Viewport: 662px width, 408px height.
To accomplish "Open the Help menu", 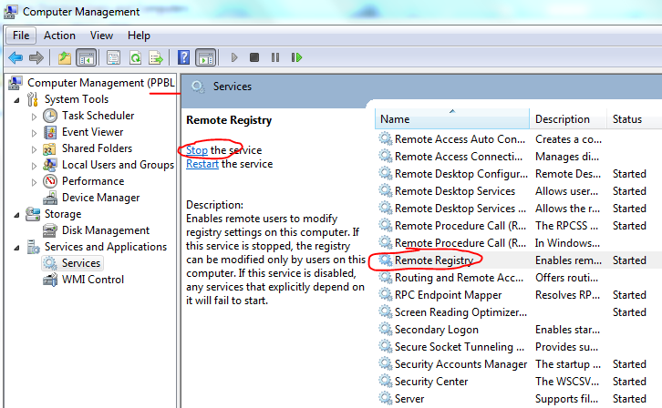I will point(139,36).
